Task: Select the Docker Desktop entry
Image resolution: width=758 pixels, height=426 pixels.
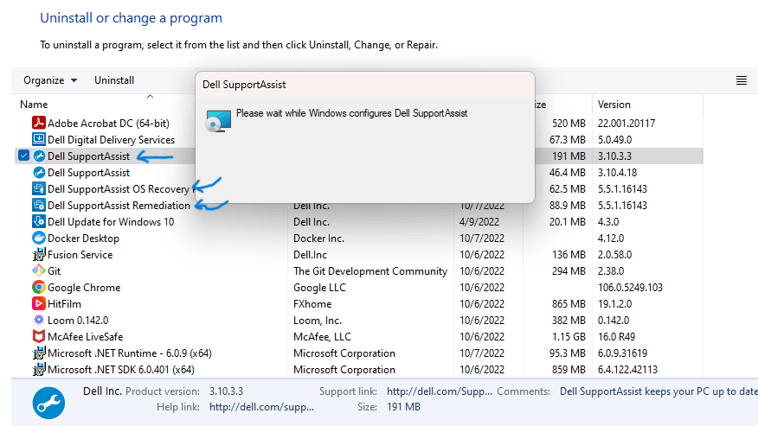Action: click(83, 238)
